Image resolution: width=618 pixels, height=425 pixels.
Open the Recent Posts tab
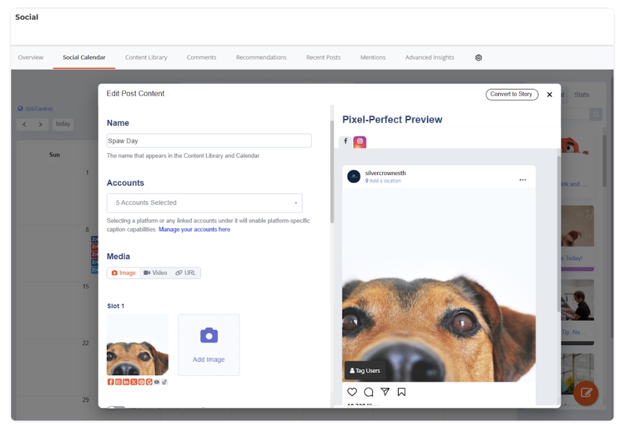324,58
